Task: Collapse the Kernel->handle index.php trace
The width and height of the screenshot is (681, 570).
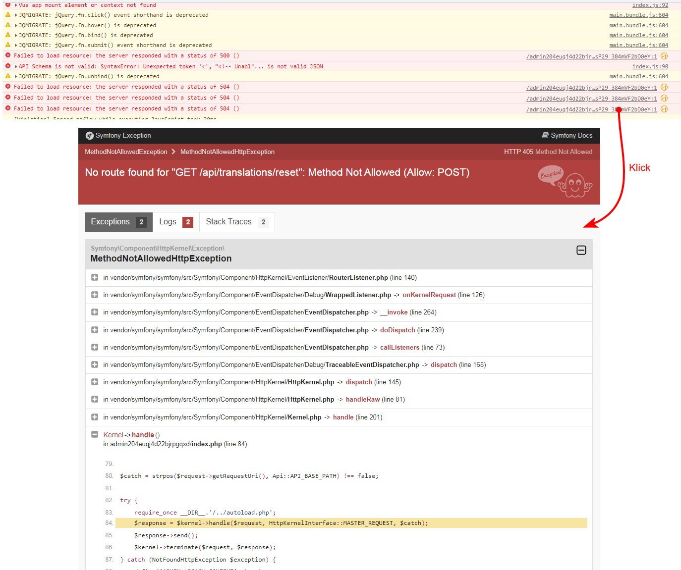Action: (95, 434)
